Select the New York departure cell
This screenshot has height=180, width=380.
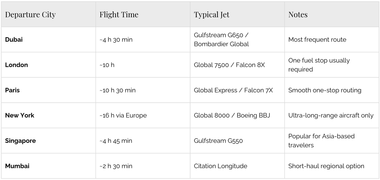tap(20, 115)
